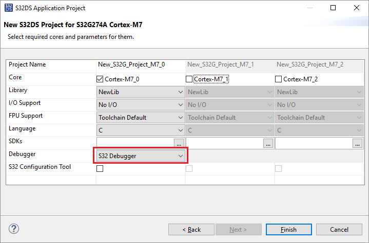Go back with the Back button
The image size is (369, 243).
pos(191,230)
